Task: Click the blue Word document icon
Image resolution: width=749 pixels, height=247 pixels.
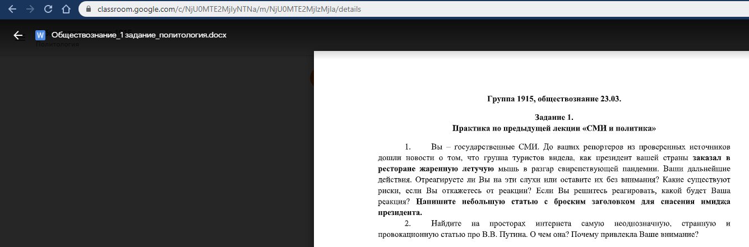Action: 40,35
